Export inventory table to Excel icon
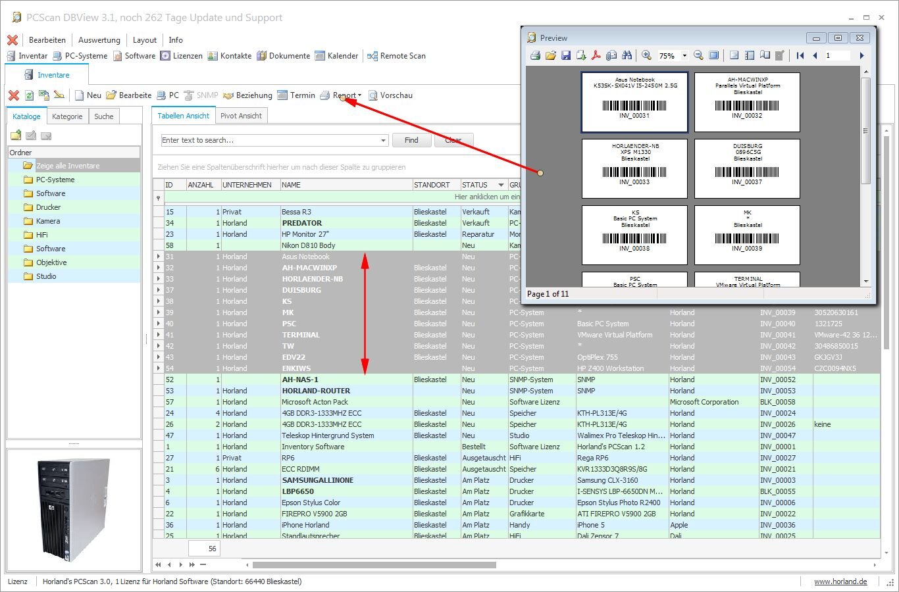 click(44, 95)
